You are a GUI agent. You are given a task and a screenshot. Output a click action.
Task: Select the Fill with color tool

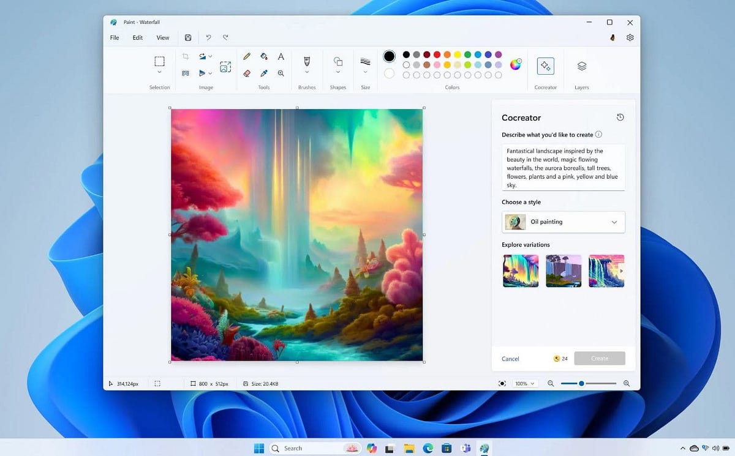pos(264,56)
